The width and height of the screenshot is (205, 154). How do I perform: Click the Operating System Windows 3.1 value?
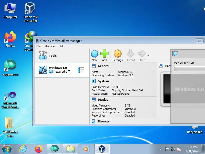tap(125, 75)
